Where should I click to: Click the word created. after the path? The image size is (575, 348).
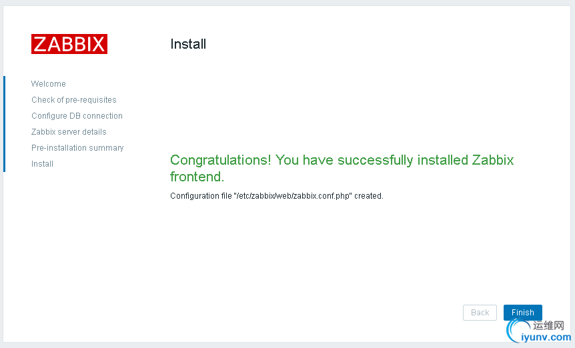[x=368, y=196]
